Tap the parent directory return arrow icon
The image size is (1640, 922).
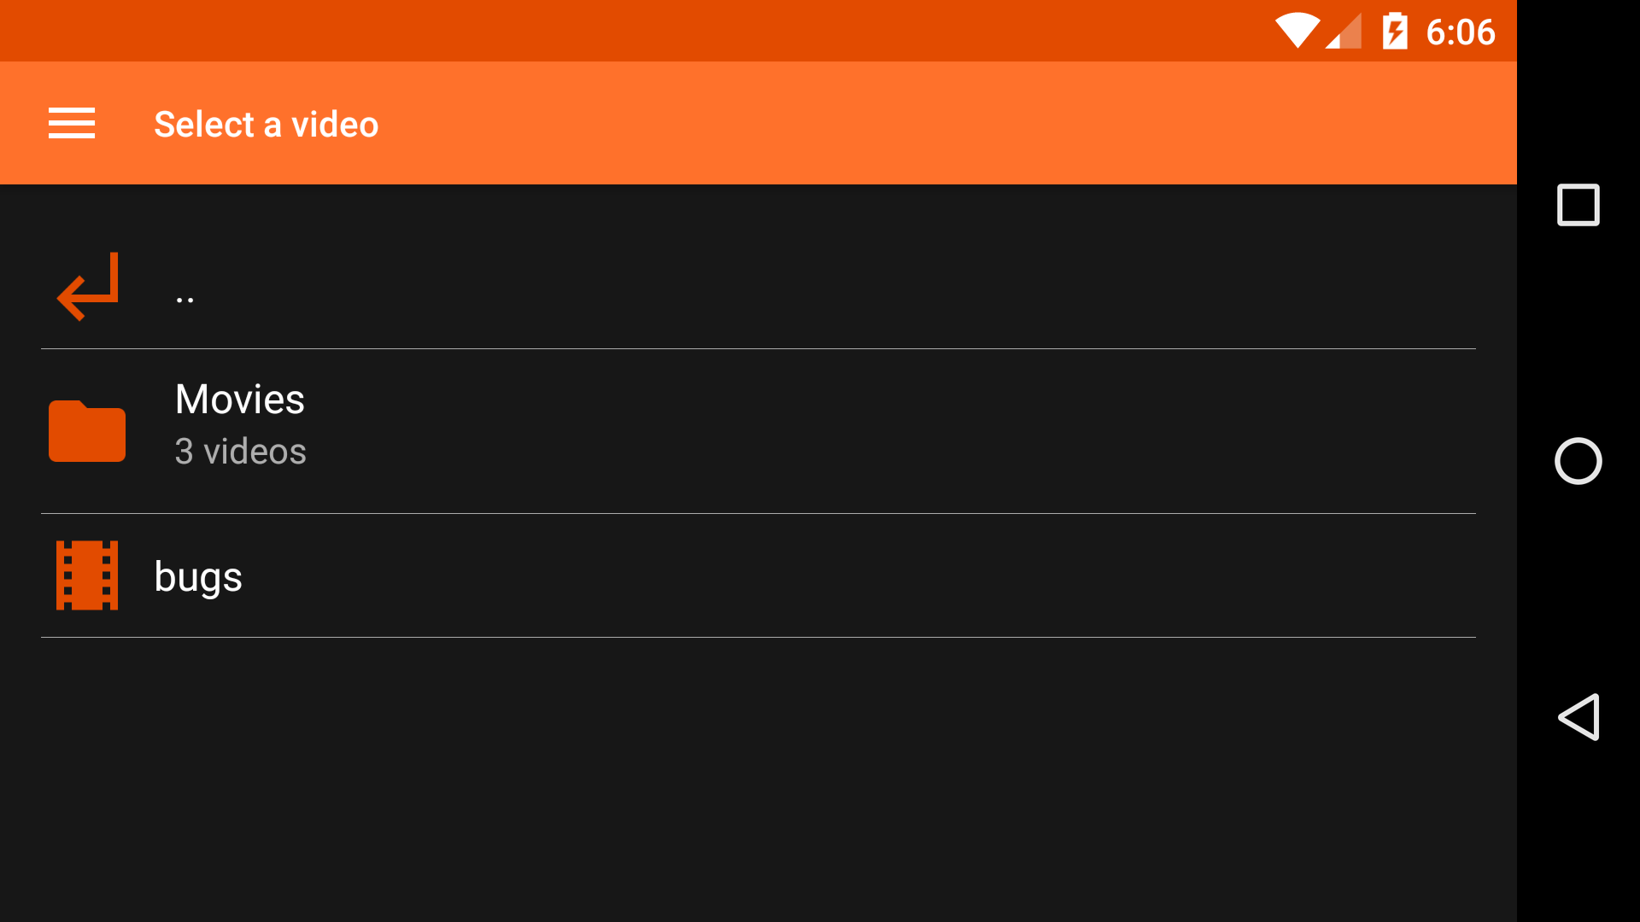coord(87,287)
